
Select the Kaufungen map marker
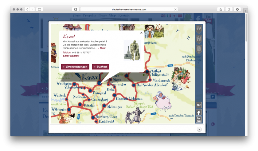(108, 84)
